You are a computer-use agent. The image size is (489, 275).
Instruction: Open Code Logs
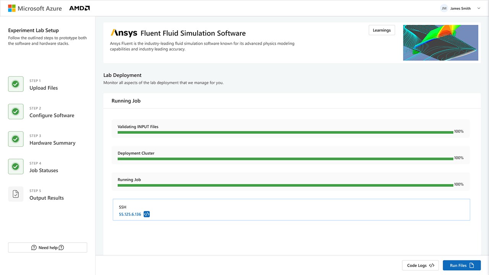click(420, 265)
